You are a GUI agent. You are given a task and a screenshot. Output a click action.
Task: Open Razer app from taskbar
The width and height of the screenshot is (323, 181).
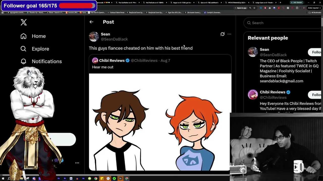[x=114, y=178]
